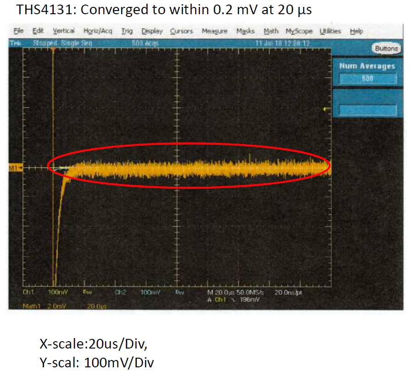Click the Stopped Single Seq status text
Image resolution: width=413 pixels, height=371 pixels.
click(62, 43)
